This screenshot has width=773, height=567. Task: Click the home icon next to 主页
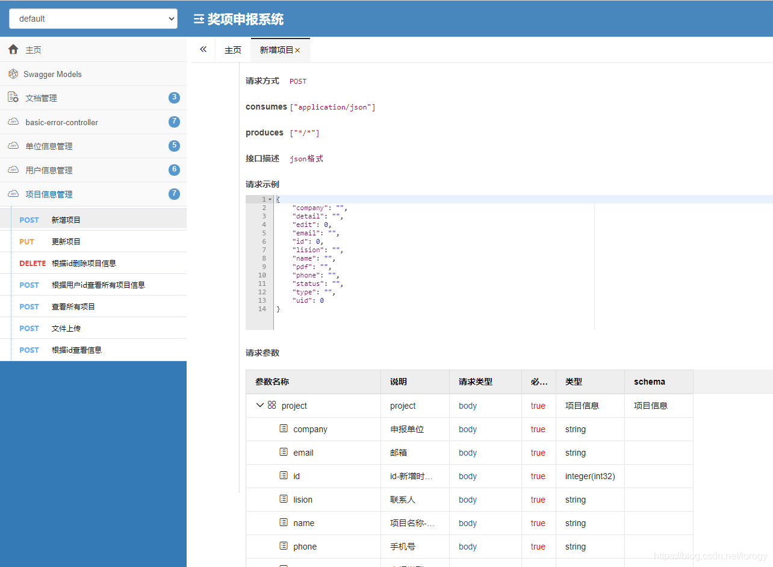point(13,49)
